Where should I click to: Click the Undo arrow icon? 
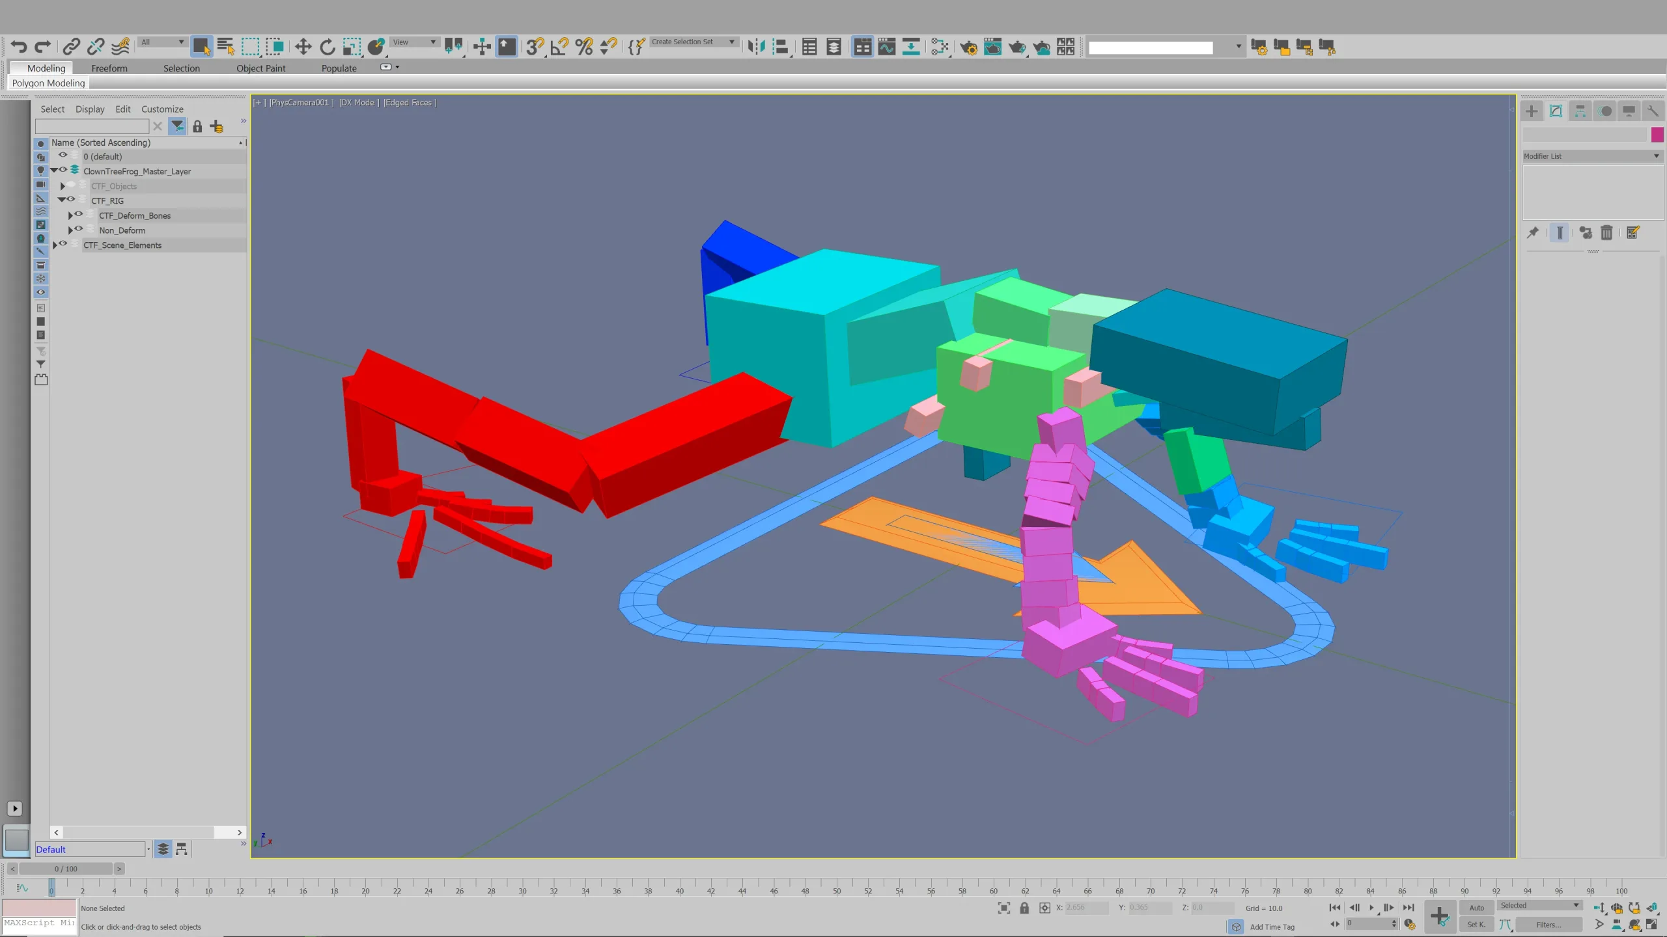click(19, 47)
